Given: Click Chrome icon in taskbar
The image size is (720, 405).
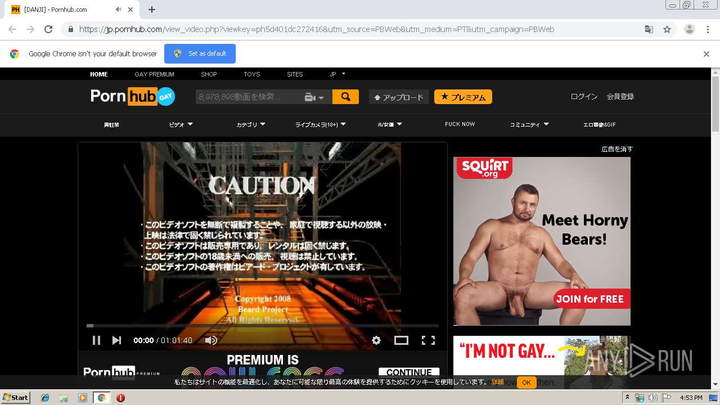Looking at the screenshot, I should (101, 398).
